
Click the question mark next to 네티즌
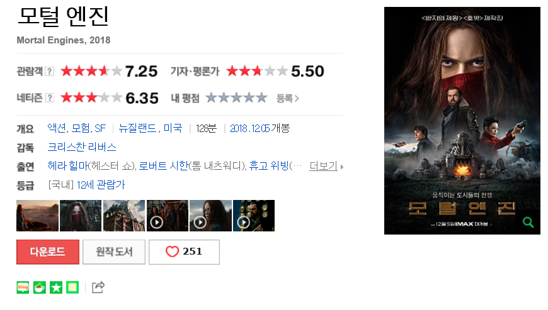point(50,98)
